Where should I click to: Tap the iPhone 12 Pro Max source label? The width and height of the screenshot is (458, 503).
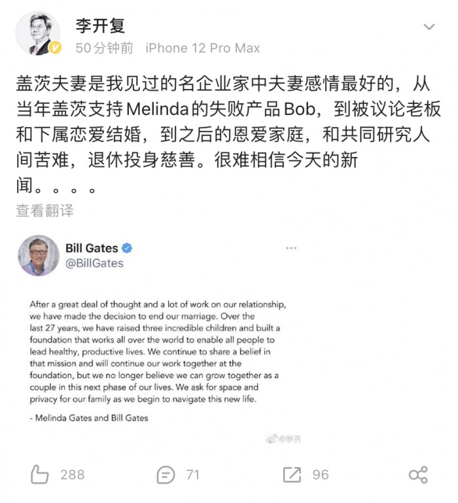[203, 48]
